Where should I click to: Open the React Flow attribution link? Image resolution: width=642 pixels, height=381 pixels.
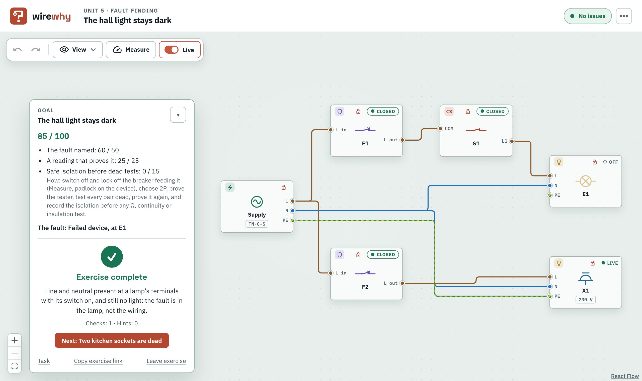click(624, 376)
